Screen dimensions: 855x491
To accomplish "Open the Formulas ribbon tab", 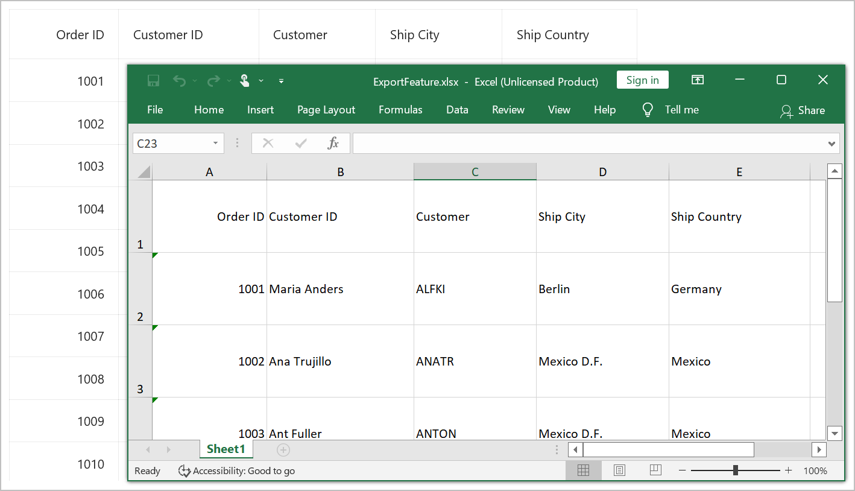I will pos(400,110).
